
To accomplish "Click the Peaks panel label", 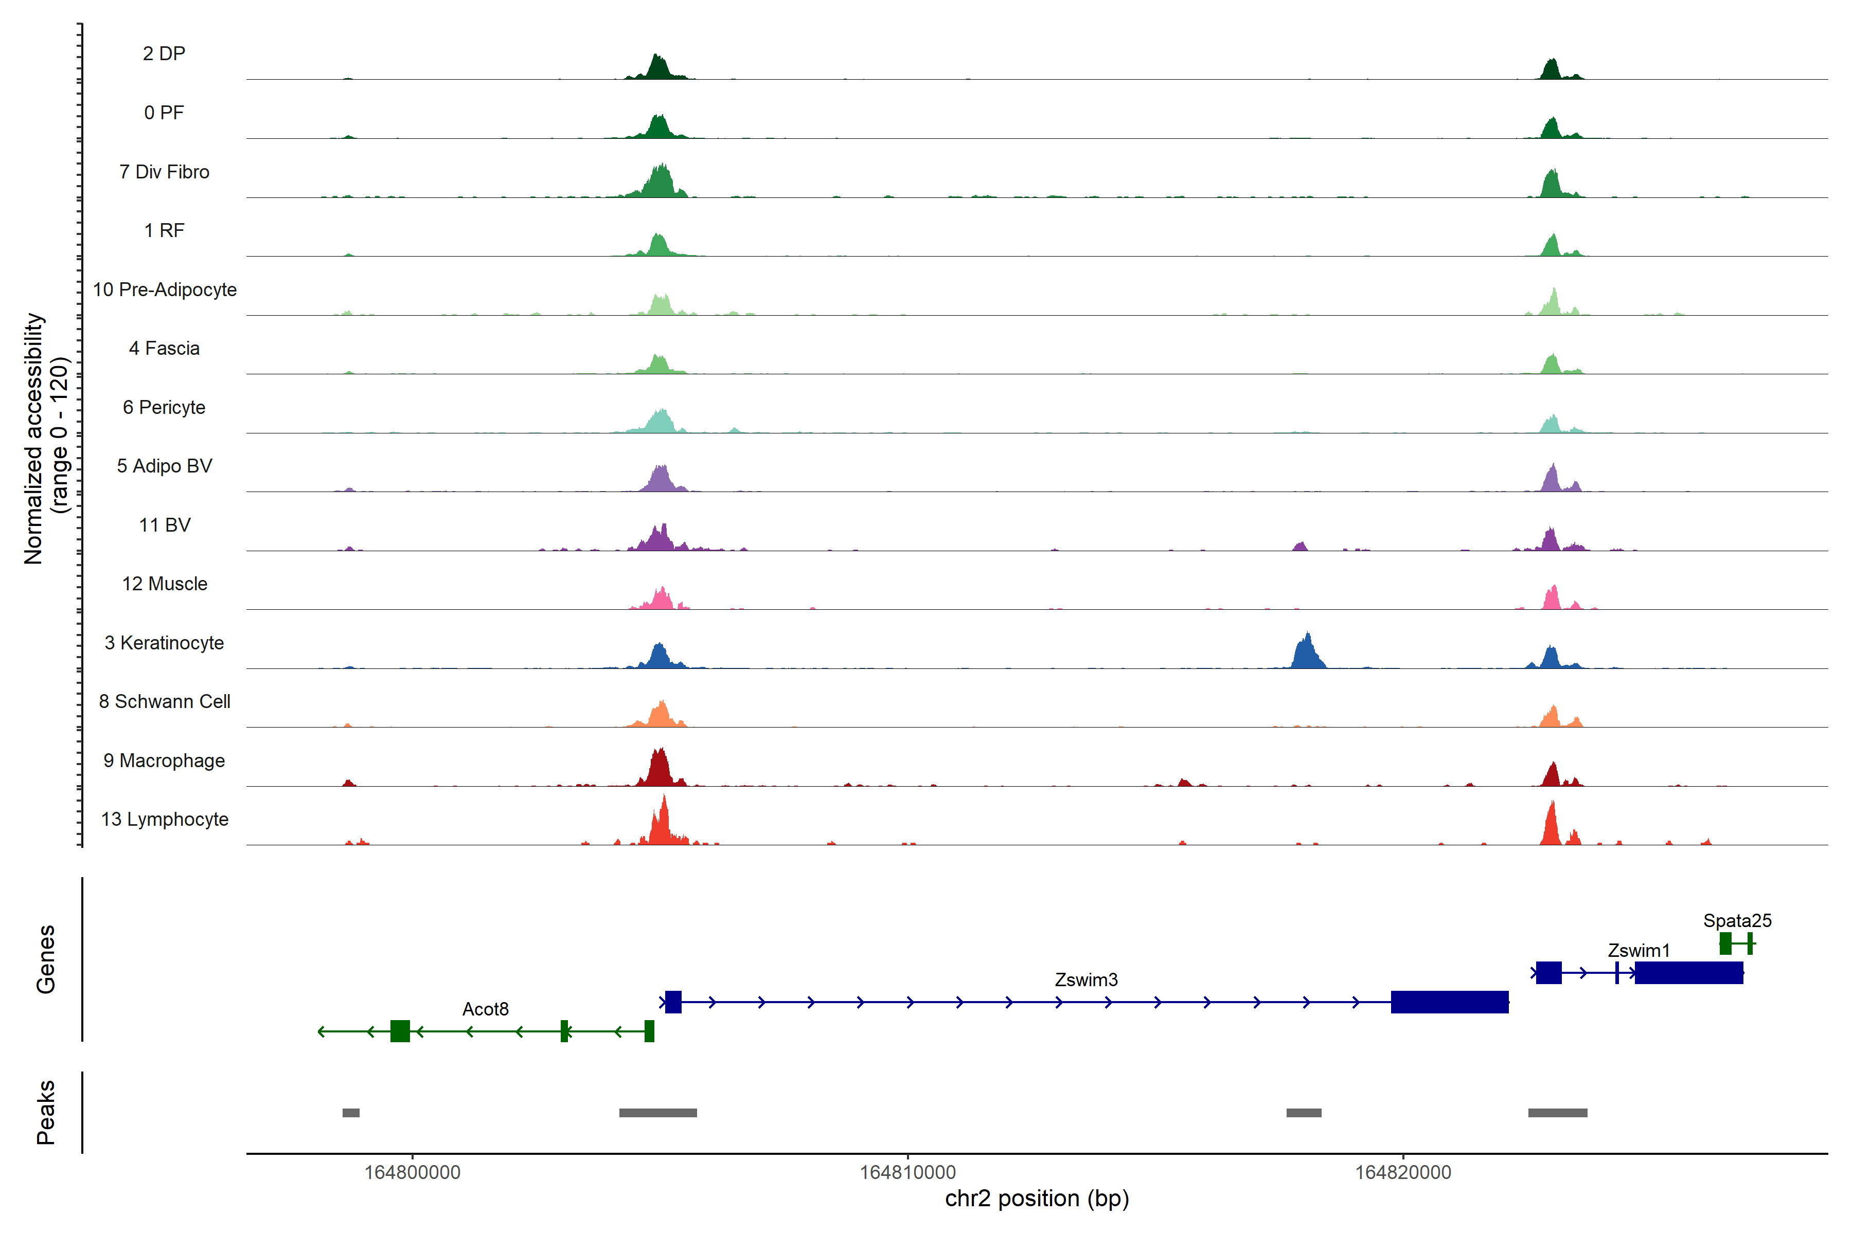I will [46, 1112].
